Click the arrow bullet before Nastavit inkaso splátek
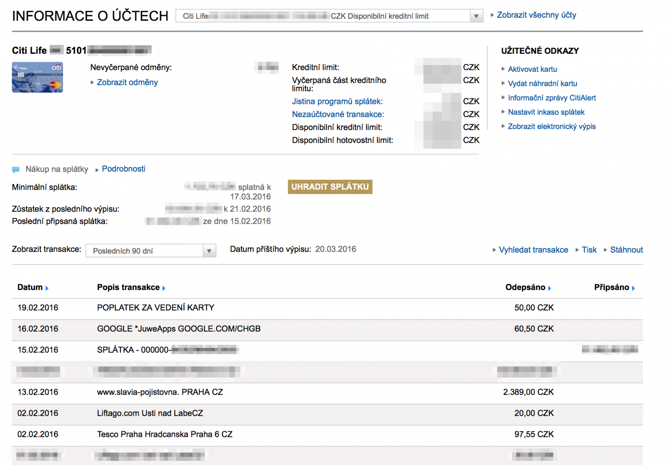The height and width of the screenshot is (465, 672). pyautogui.click(x=503, y=112)
